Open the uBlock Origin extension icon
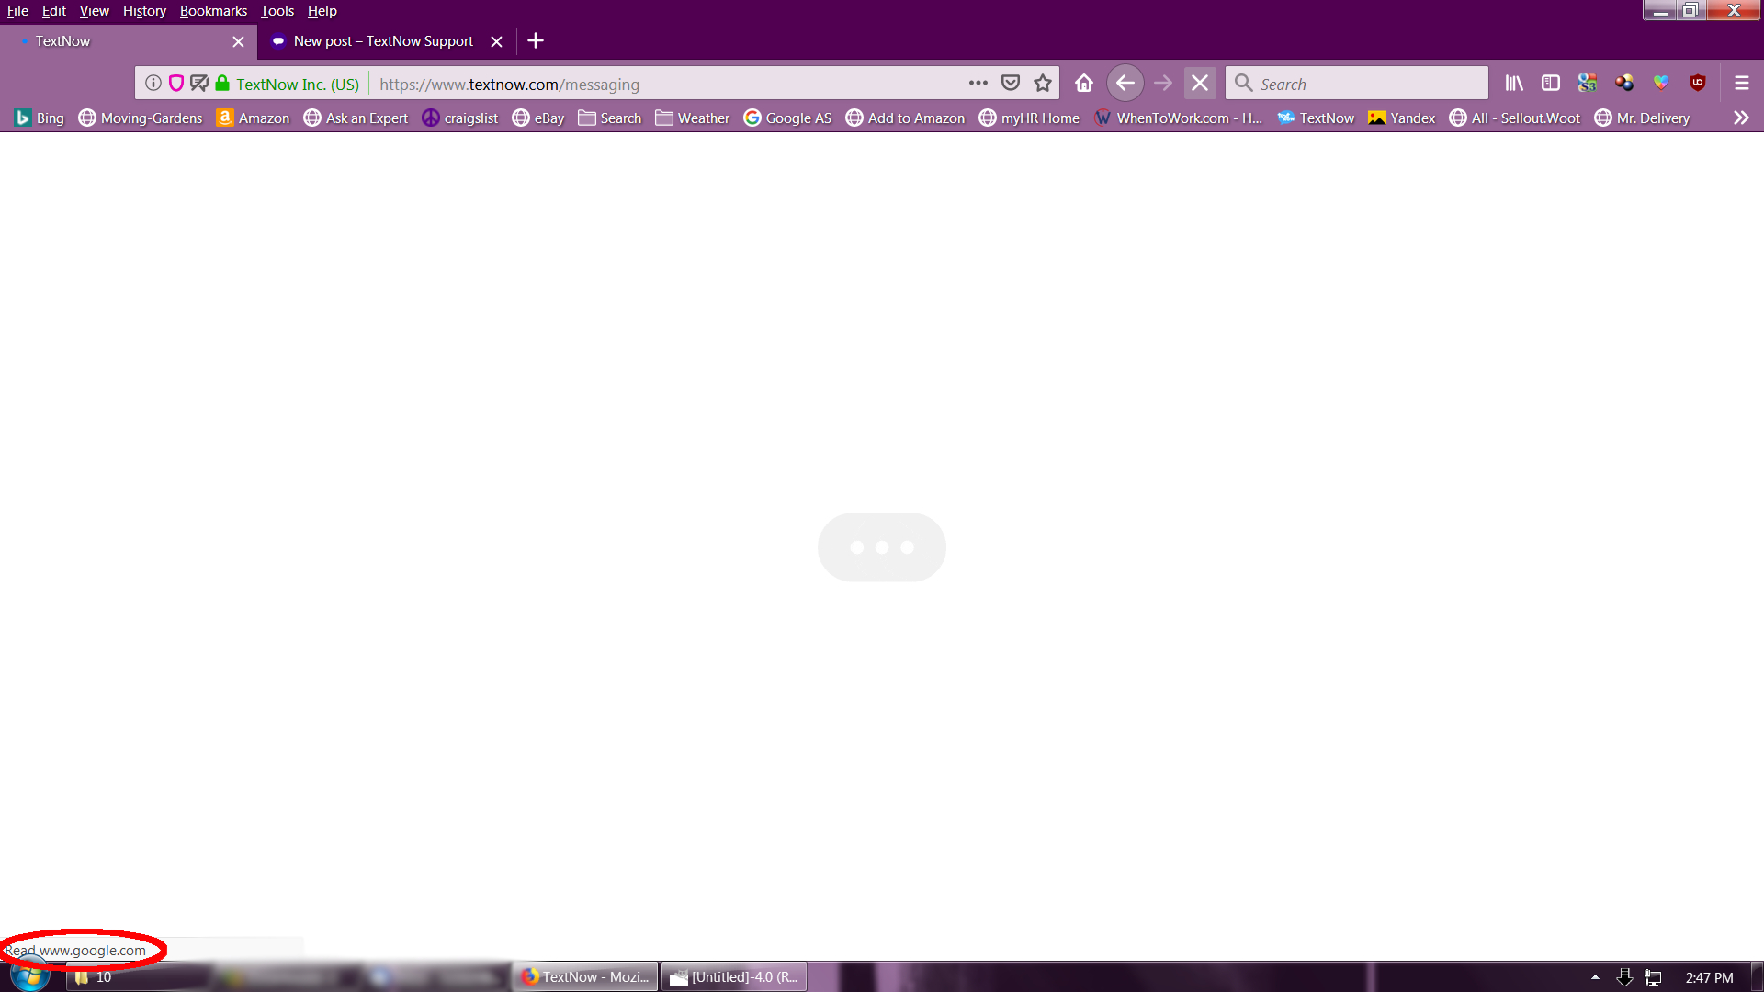The width and height of the screenshot is (1764, 992). coord(1698,84)
